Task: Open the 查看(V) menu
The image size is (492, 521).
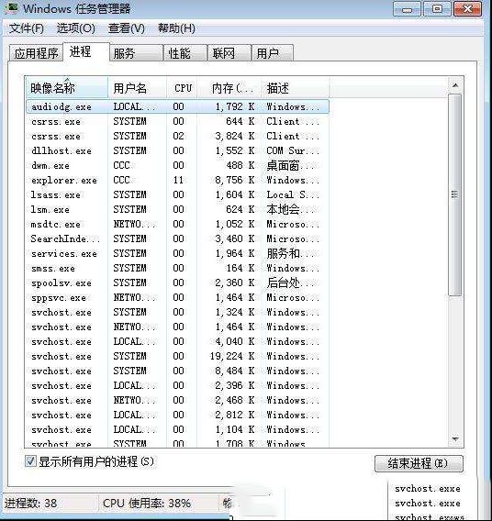Action: [x=127, y=28]
